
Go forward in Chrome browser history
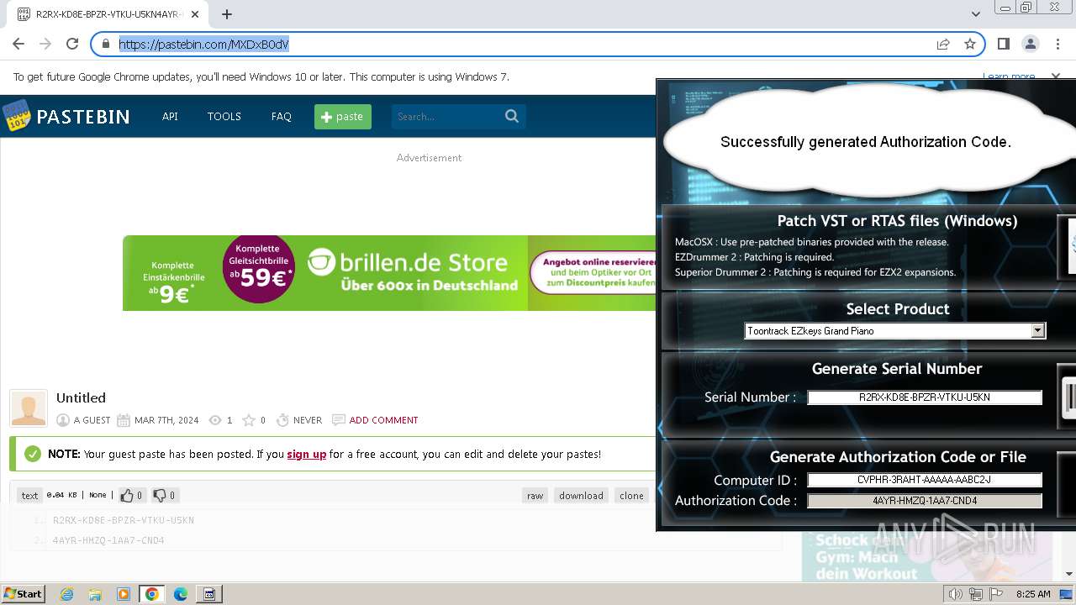pyautogui.click(x=45, y=44)
